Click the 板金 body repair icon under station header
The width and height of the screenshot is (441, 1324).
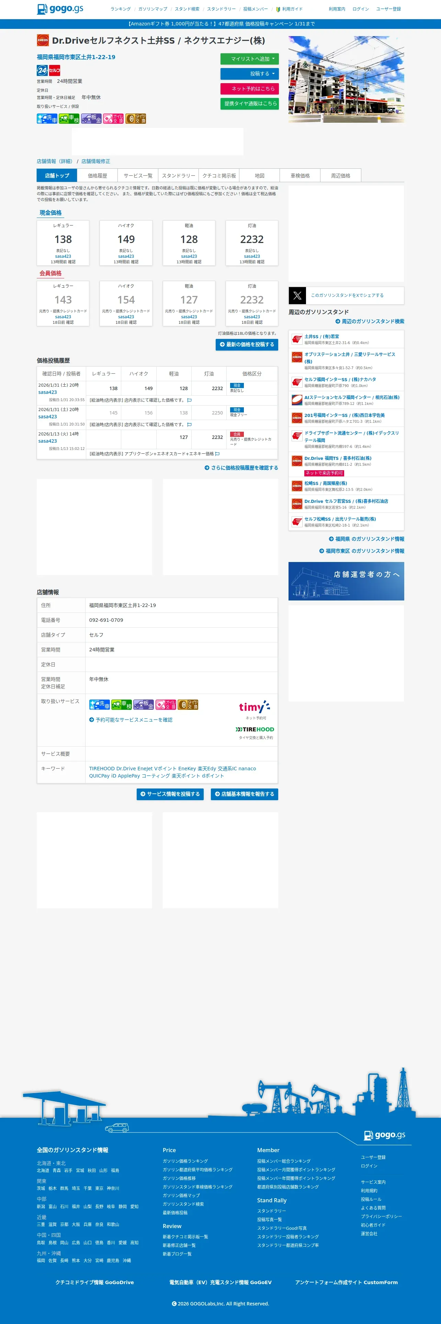click(x=91, y=119)
